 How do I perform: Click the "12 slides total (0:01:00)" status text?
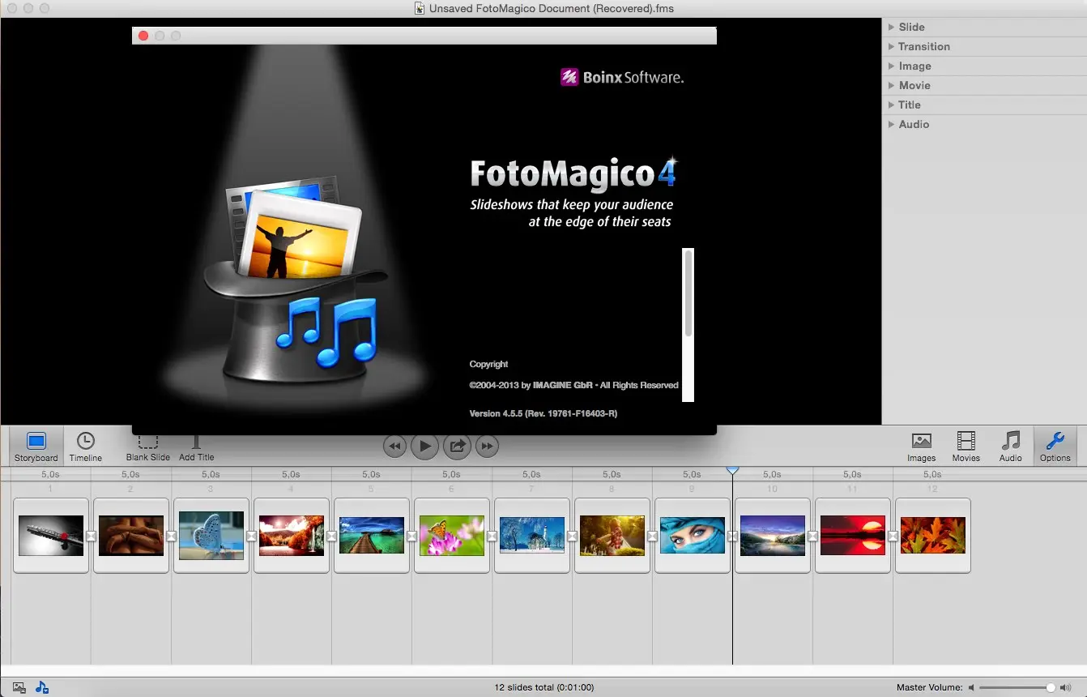click(544, 687)
